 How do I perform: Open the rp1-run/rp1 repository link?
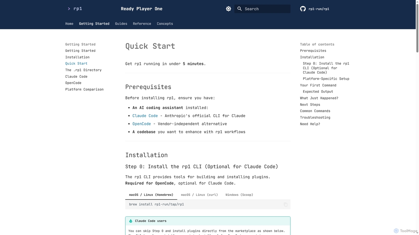(315, 9)
